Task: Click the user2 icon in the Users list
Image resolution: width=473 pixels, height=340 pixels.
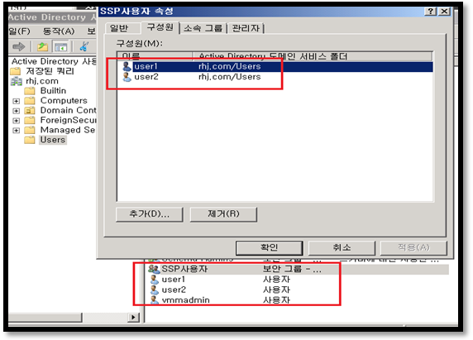Action: 155,290
